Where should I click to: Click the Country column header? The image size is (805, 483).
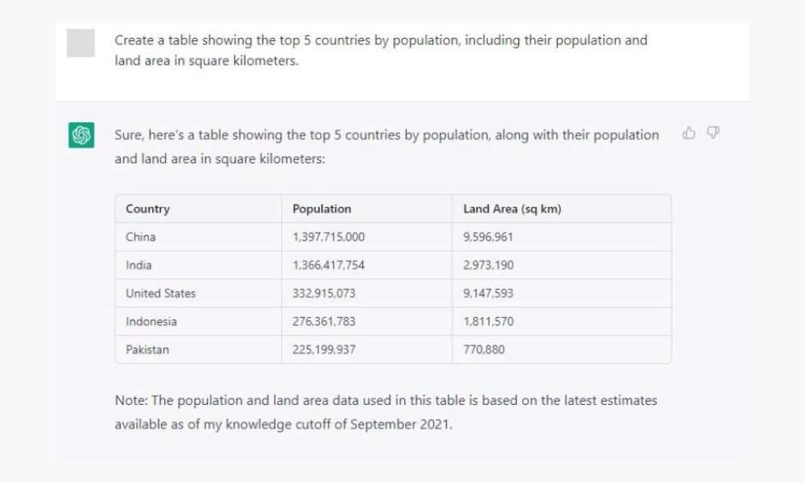click(x=148, y=209)
